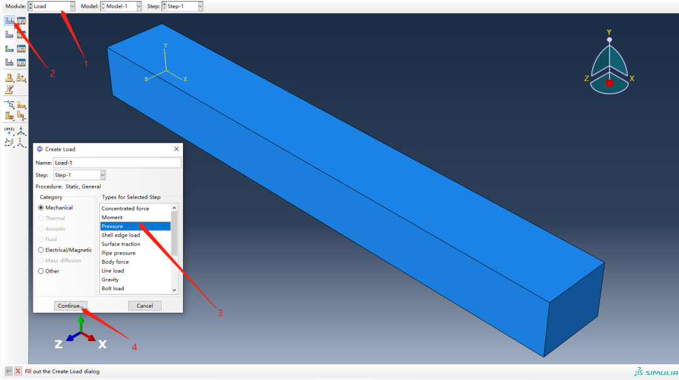The image size is (679, 380).
Task: Choose the Electrical/Magnetic category option
Action: pos(41,250)
